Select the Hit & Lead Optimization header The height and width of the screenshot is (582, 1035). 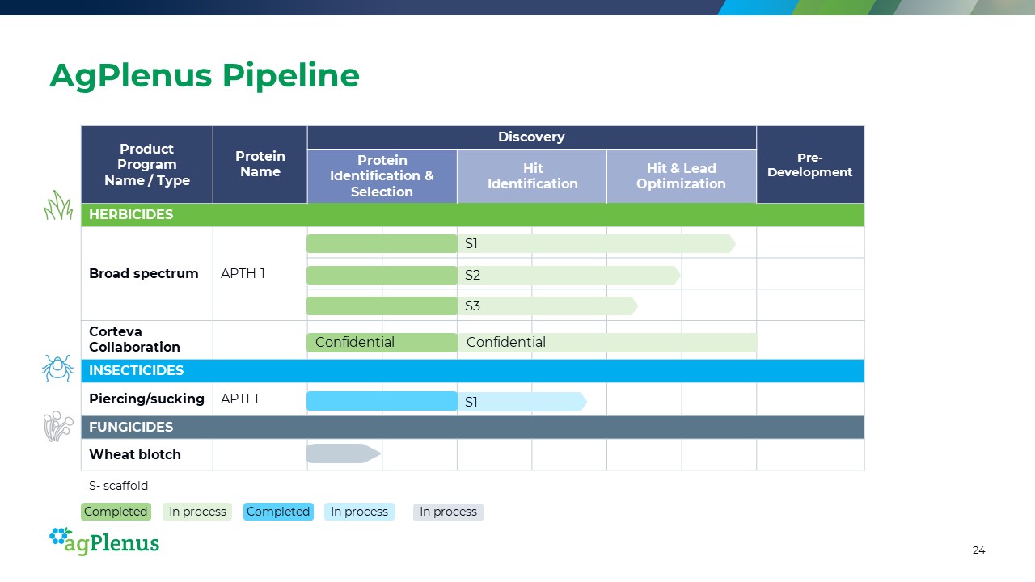point(681,176)
